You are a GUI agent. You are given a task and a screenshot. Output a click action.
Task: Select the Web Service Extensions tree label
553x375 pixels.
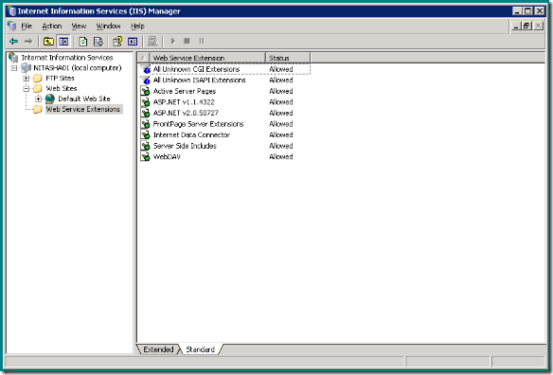[83, 109]
